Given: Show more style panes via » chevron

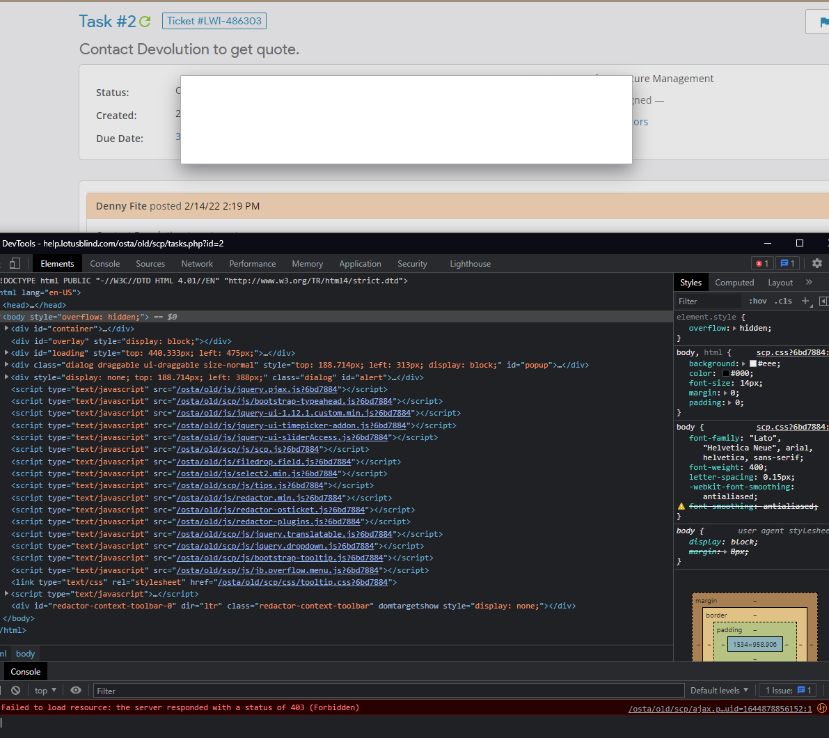Looking at the screenshot, I should click(808, 282).
